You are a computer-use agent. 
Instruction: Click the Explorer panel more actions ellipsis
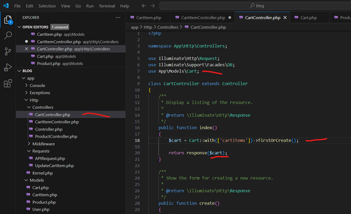[x=118, y=17]
